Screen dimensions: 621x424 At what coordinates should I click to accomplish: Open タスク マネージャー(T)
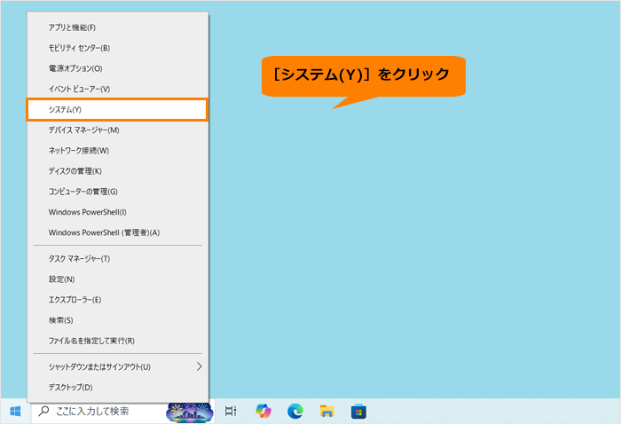118,259
